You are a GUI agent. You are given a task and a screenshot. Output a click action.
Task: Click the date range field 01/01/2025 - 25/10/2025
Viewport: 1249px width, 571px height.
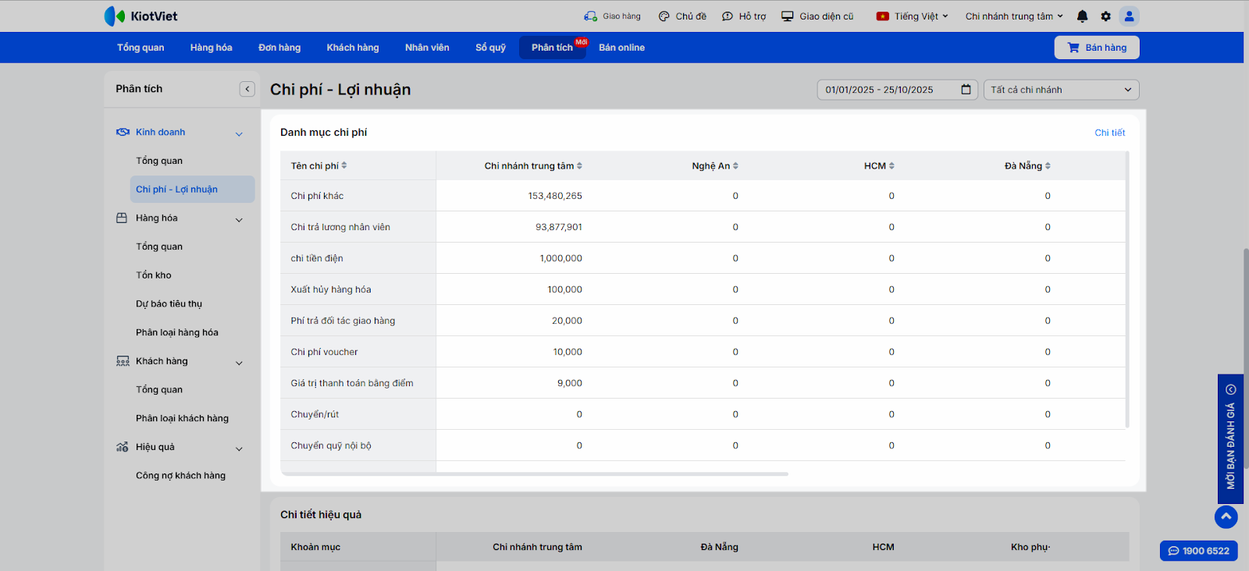pos(898,90)
